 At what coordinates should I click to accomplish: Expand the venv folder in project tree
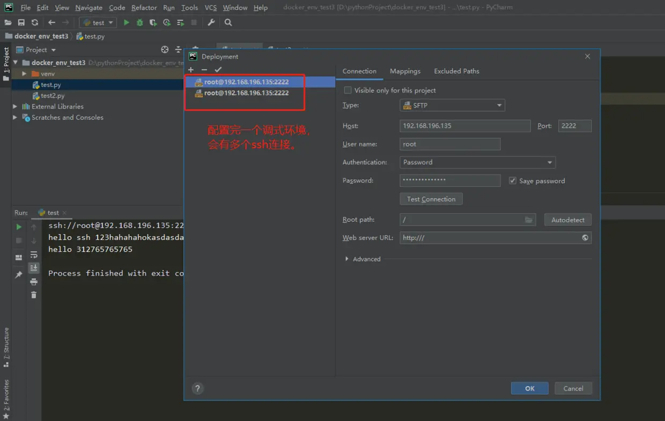pyautogui.click(x=24, y=74)
